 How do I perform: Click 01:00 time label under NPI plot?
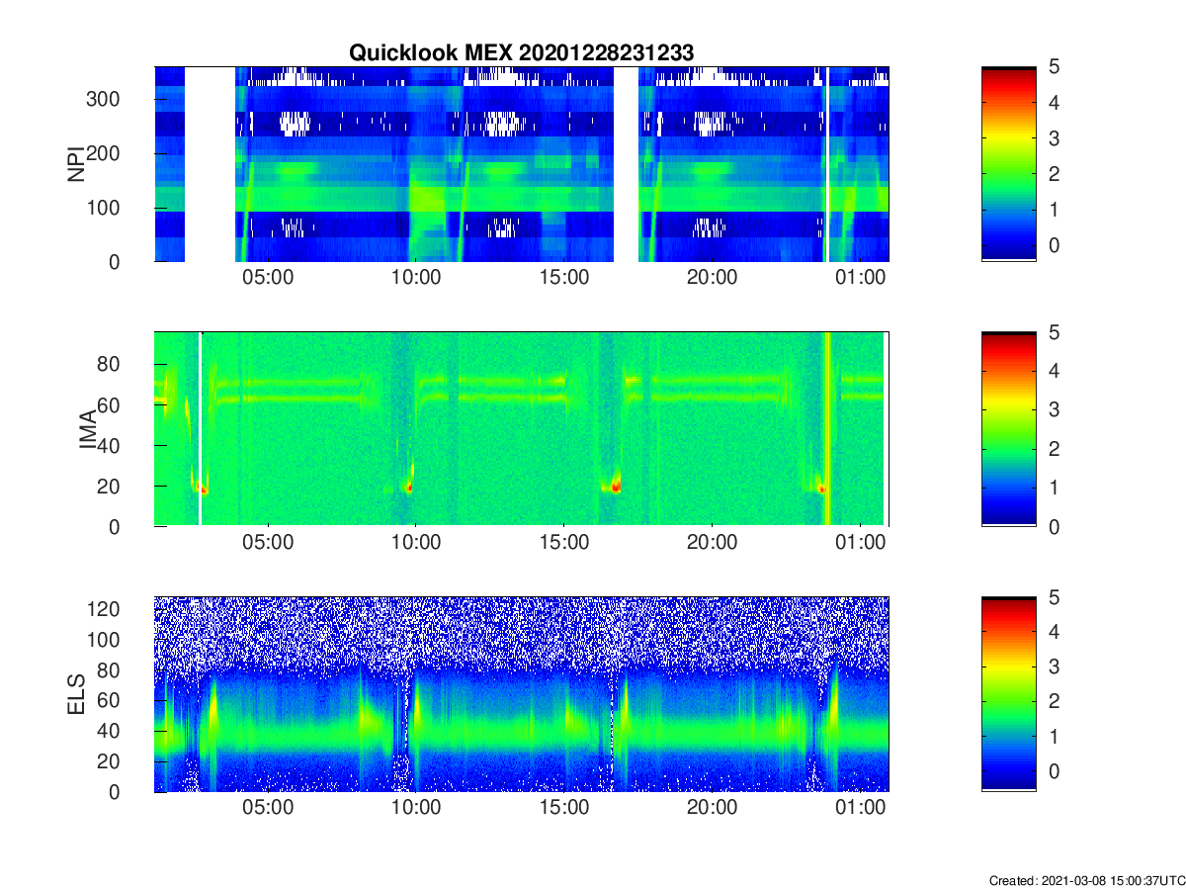click(x=861, y=278)
